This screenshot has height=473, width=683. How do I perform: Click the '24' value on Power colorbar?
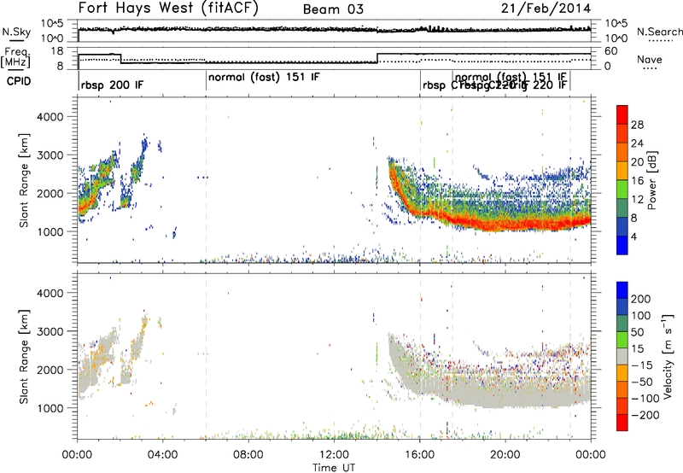click(x=637, y=143)
